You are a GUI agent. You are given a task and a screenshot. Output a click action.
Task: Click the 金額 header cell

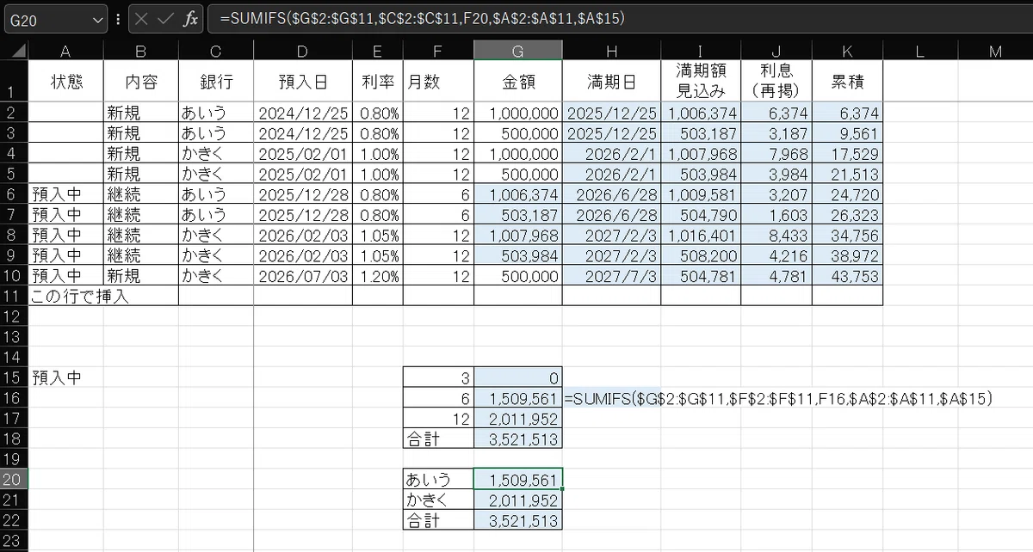517,82
